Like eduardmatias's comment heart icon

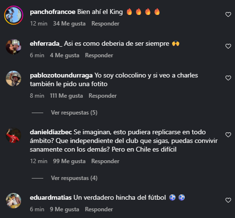(228, 200)
